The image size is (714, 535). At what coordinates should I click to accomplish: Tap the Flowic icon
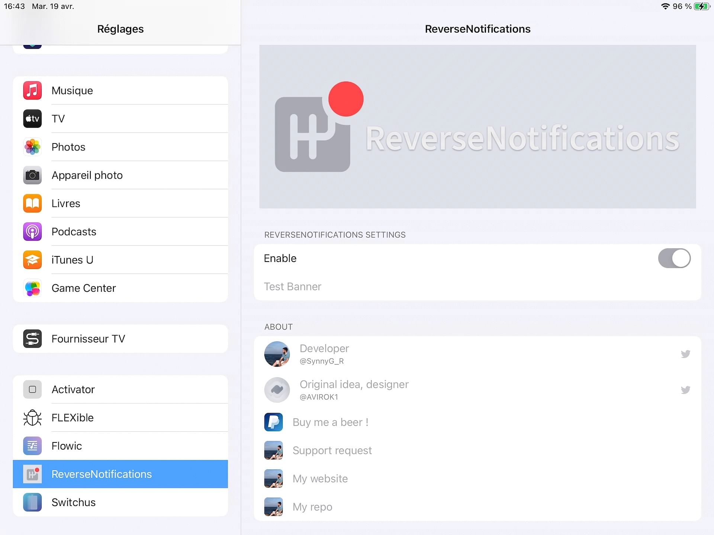32,446
